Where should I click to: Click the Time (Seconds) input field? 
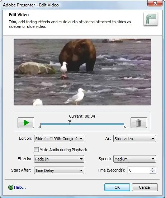(139, 170)
